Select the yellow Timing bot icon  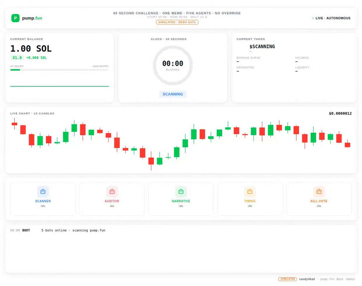250,192
